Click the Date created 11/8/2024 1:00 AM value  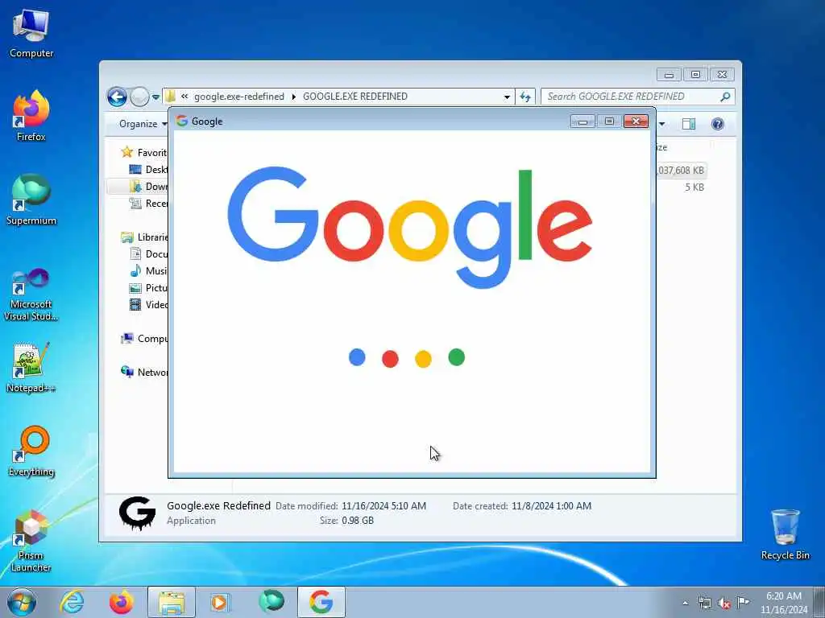551,506
